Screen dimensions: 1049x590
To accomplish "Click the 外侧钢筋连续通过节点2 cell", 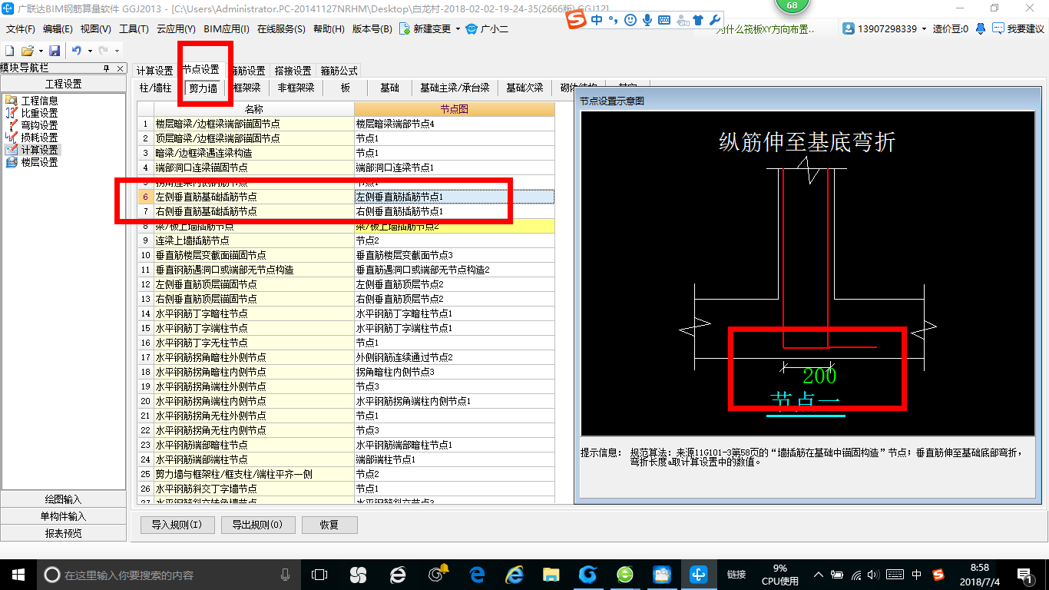I will (x=455, y=357).
